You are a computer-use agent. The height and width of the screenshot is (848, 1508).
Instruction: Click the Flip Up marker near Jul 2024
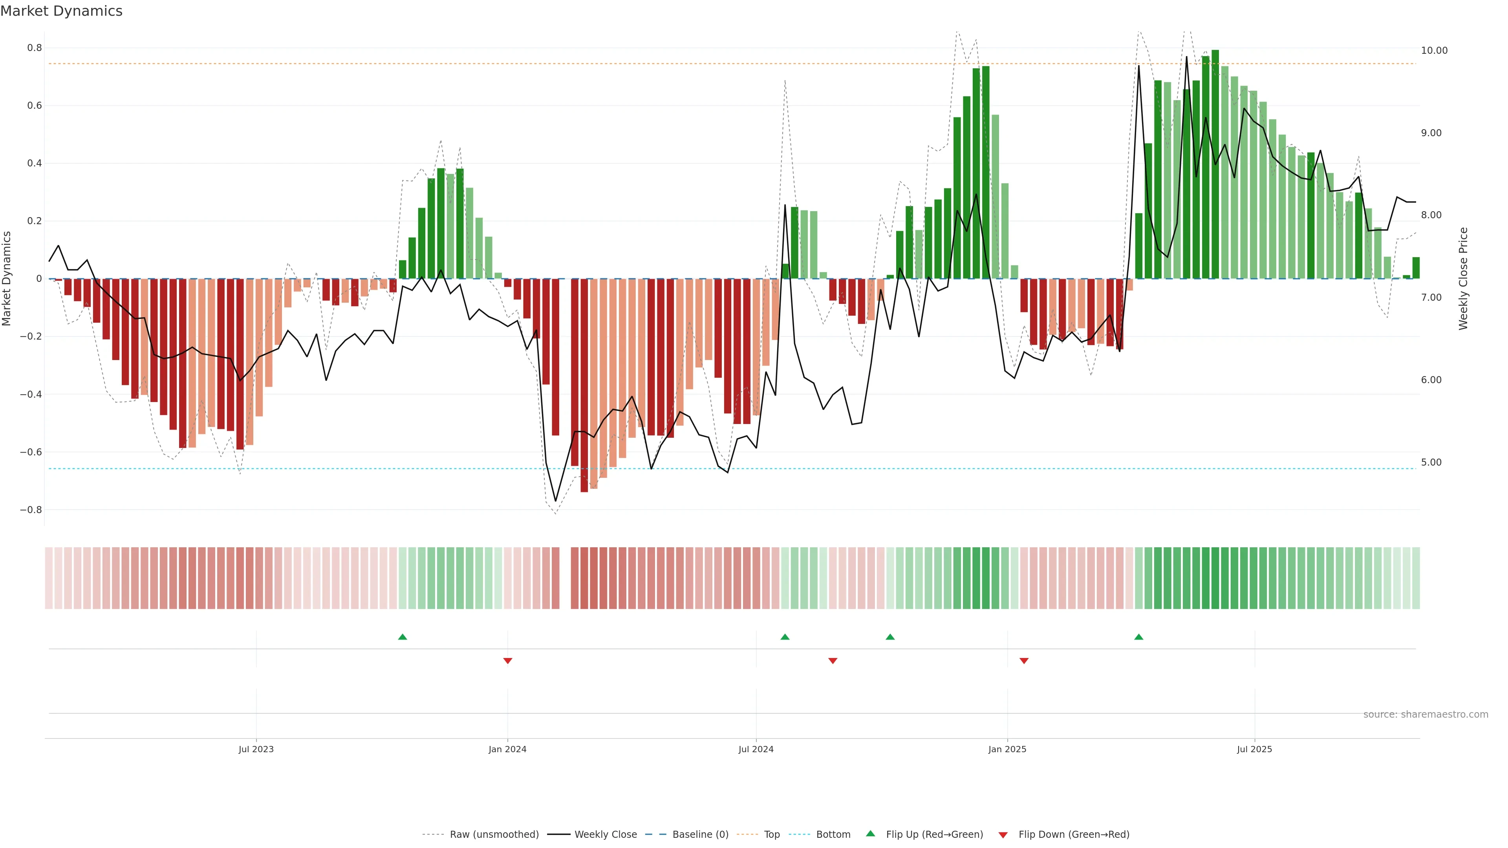785,637
